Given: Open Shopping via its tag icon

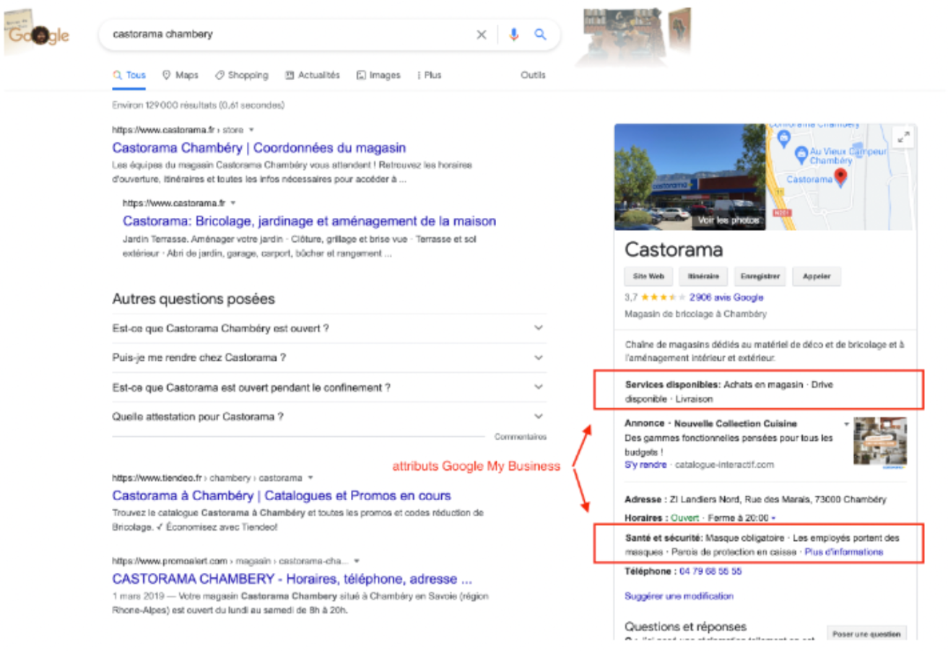Looking at the screenshot, I should [x=219, y=74].
